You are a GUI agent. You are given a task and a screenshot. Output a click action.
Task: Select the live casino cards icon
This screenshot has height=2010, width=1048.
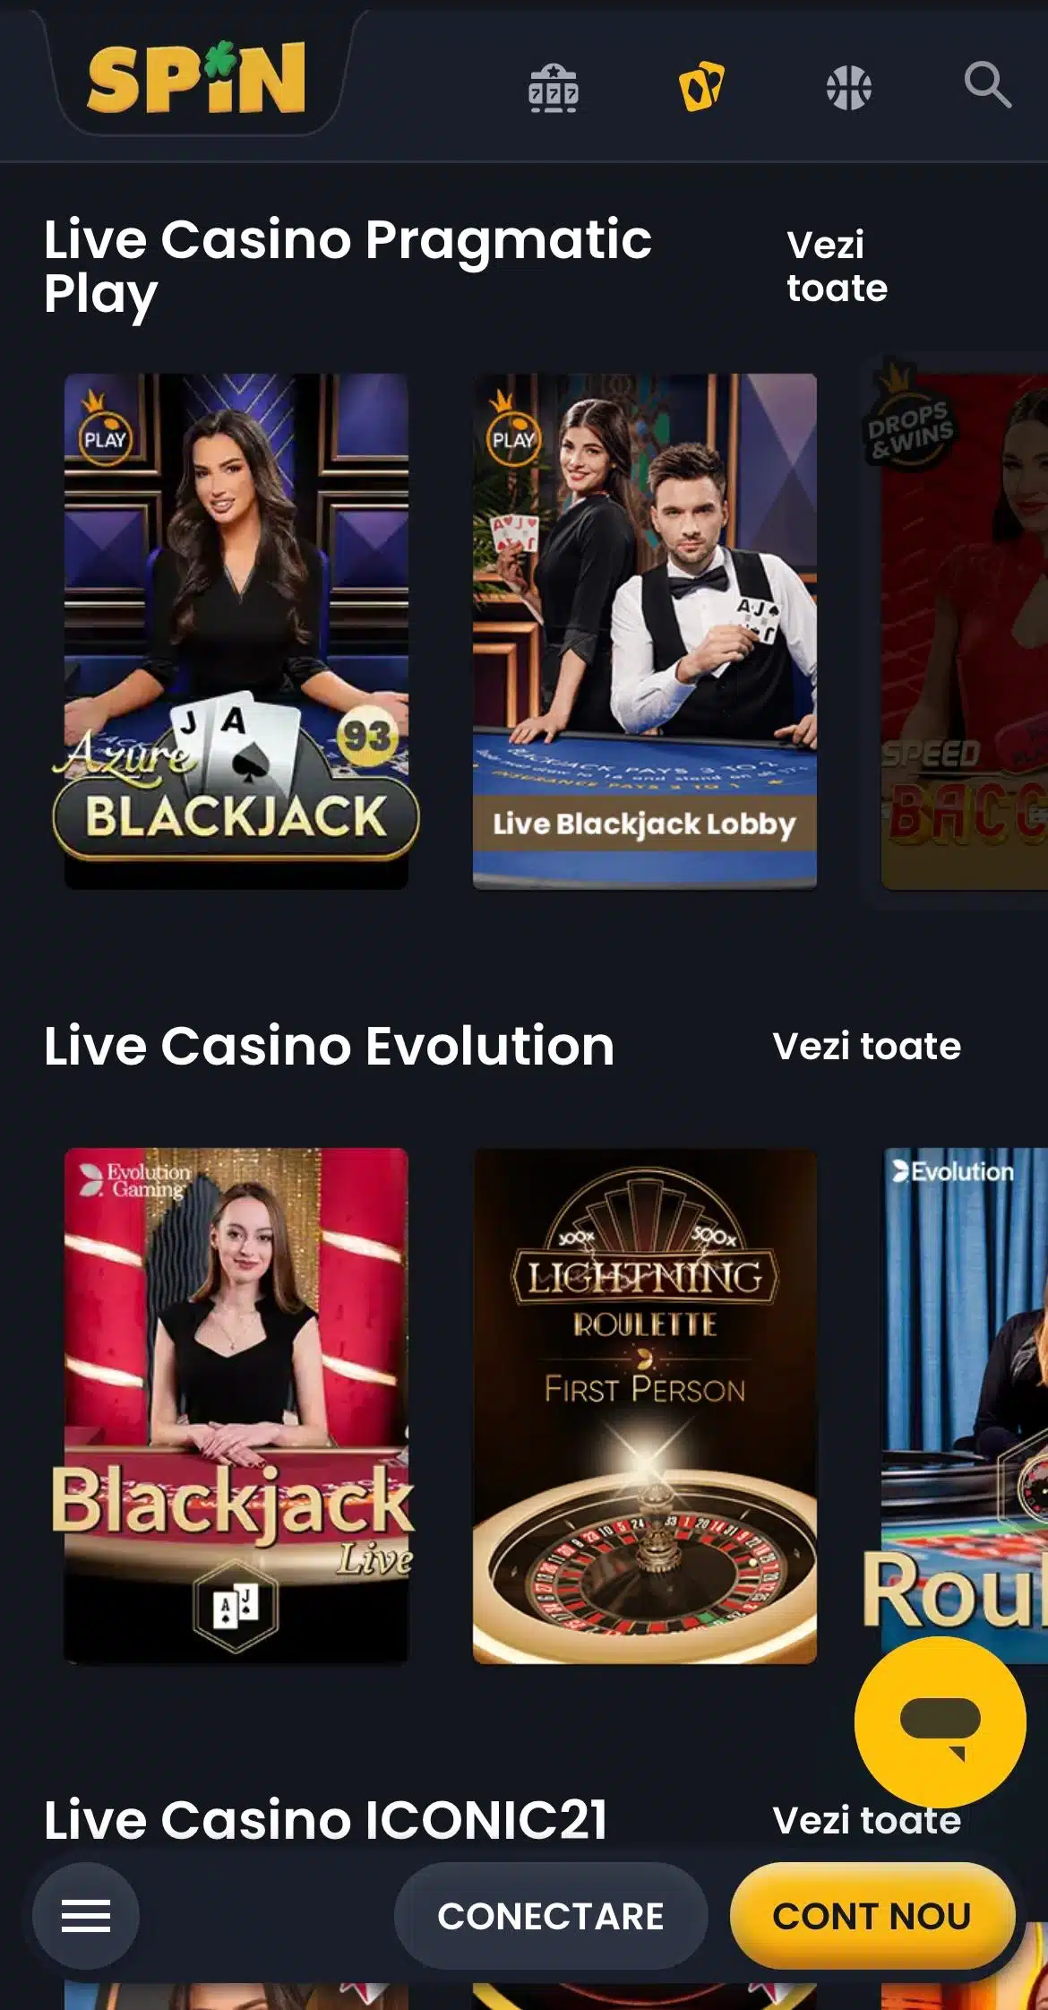point(701,87)
